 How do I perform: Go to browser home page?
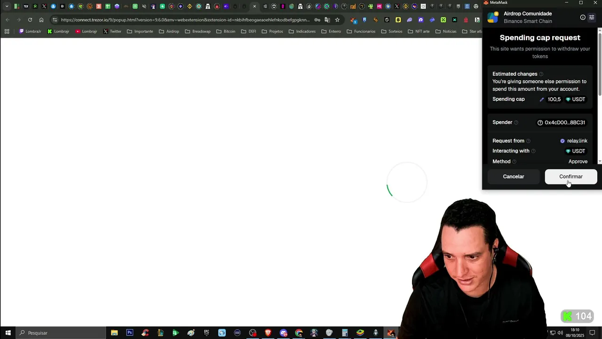pyautogui.click(x=41, y=20)
